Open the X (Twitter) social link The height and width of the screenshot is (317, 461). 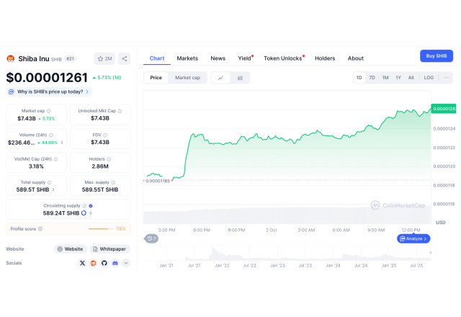82,263
